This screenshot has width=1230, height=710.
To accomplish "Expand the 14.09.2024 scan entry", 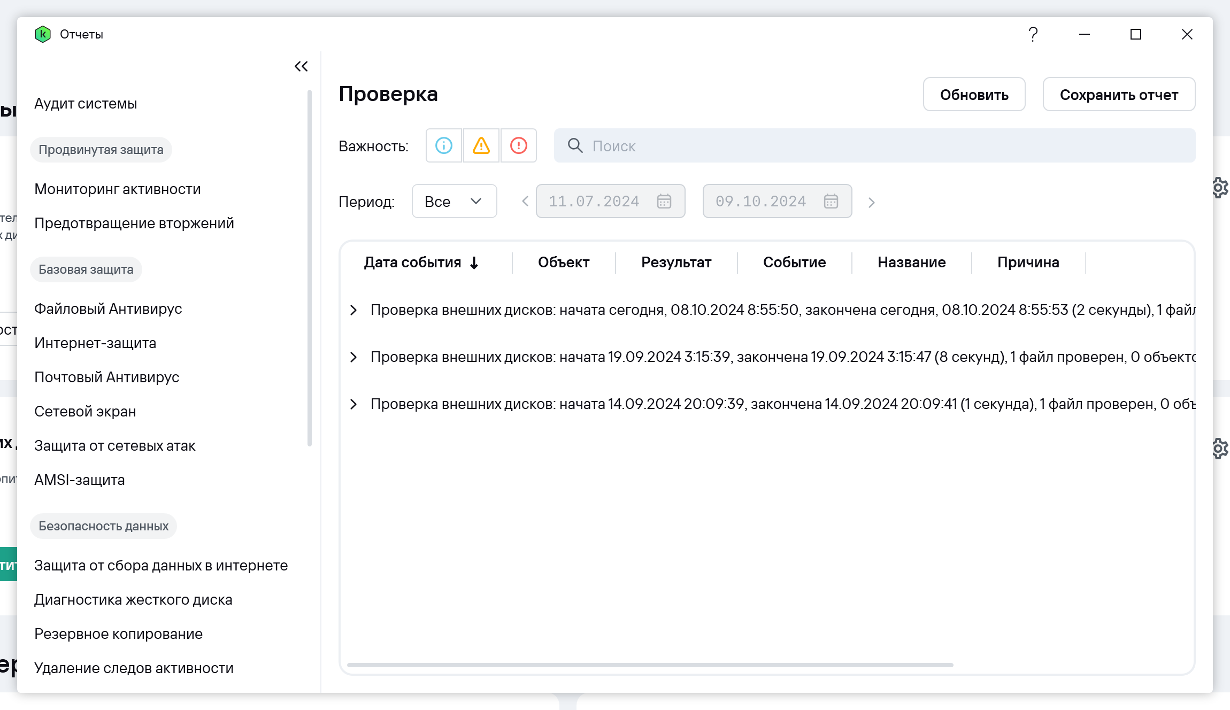I will (x=353, y=404).
